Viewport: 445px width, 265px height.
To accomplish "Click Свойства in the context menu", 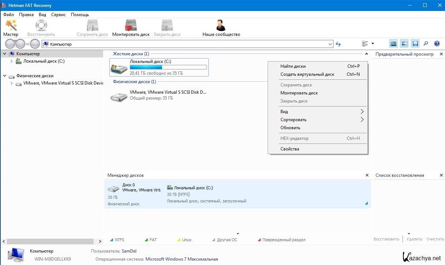I will [290, 149].
